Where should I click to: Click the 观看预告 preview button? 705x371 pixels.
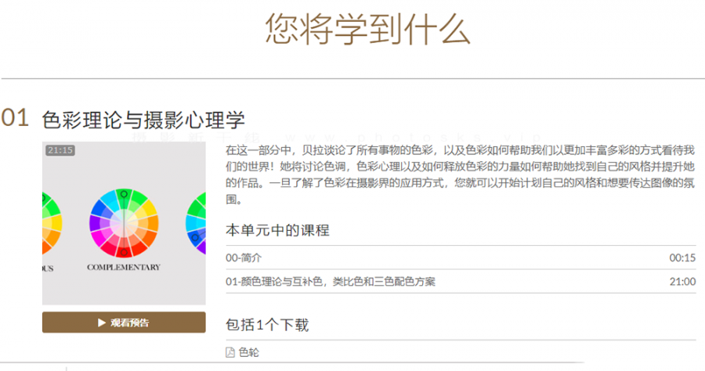pyautogui.click(x=124, y=322)
